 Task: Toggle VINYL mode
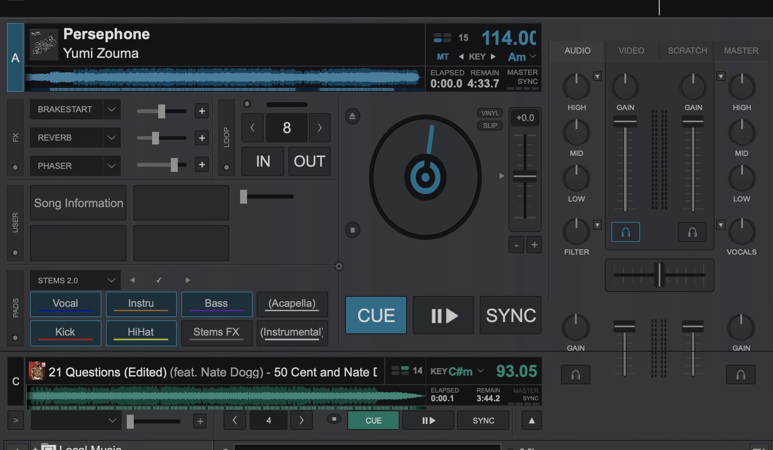[490, 113]
